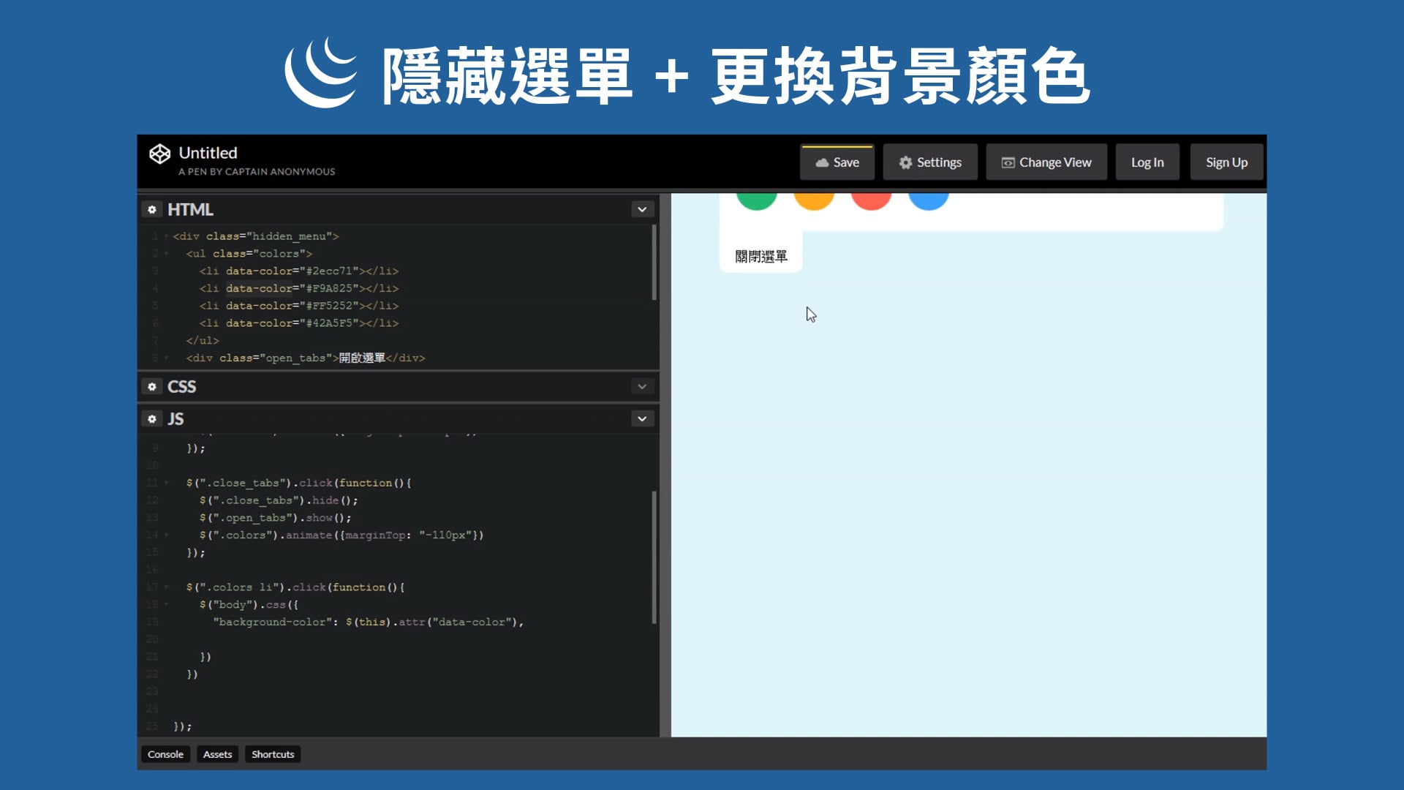Image resolution: width=1404 pixels, height=790 pixels.
Task: Click the open_tabs 開啟選單 code line
Action: (x=306, y=358)
